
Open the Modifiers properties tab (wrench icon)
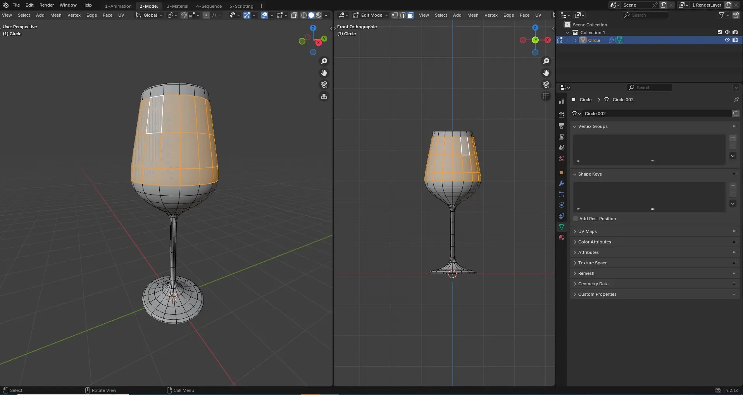(x=562, y=183)
